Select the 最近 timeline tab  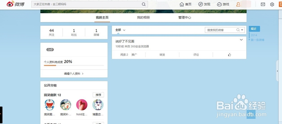coord(254,29)
